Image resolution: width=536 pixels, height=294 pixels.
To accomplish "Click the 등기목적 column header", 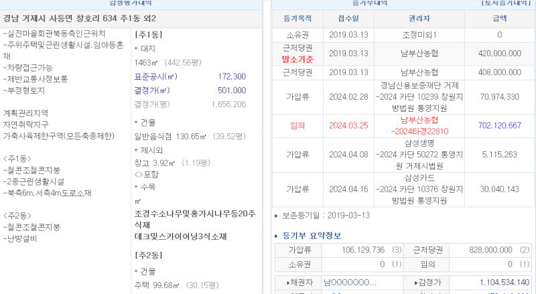I will (298, 16).
